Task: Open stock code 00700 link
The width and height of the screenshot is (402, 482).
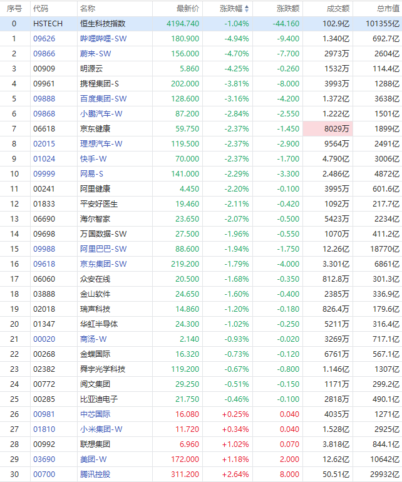Action: (x=44, y=474)
